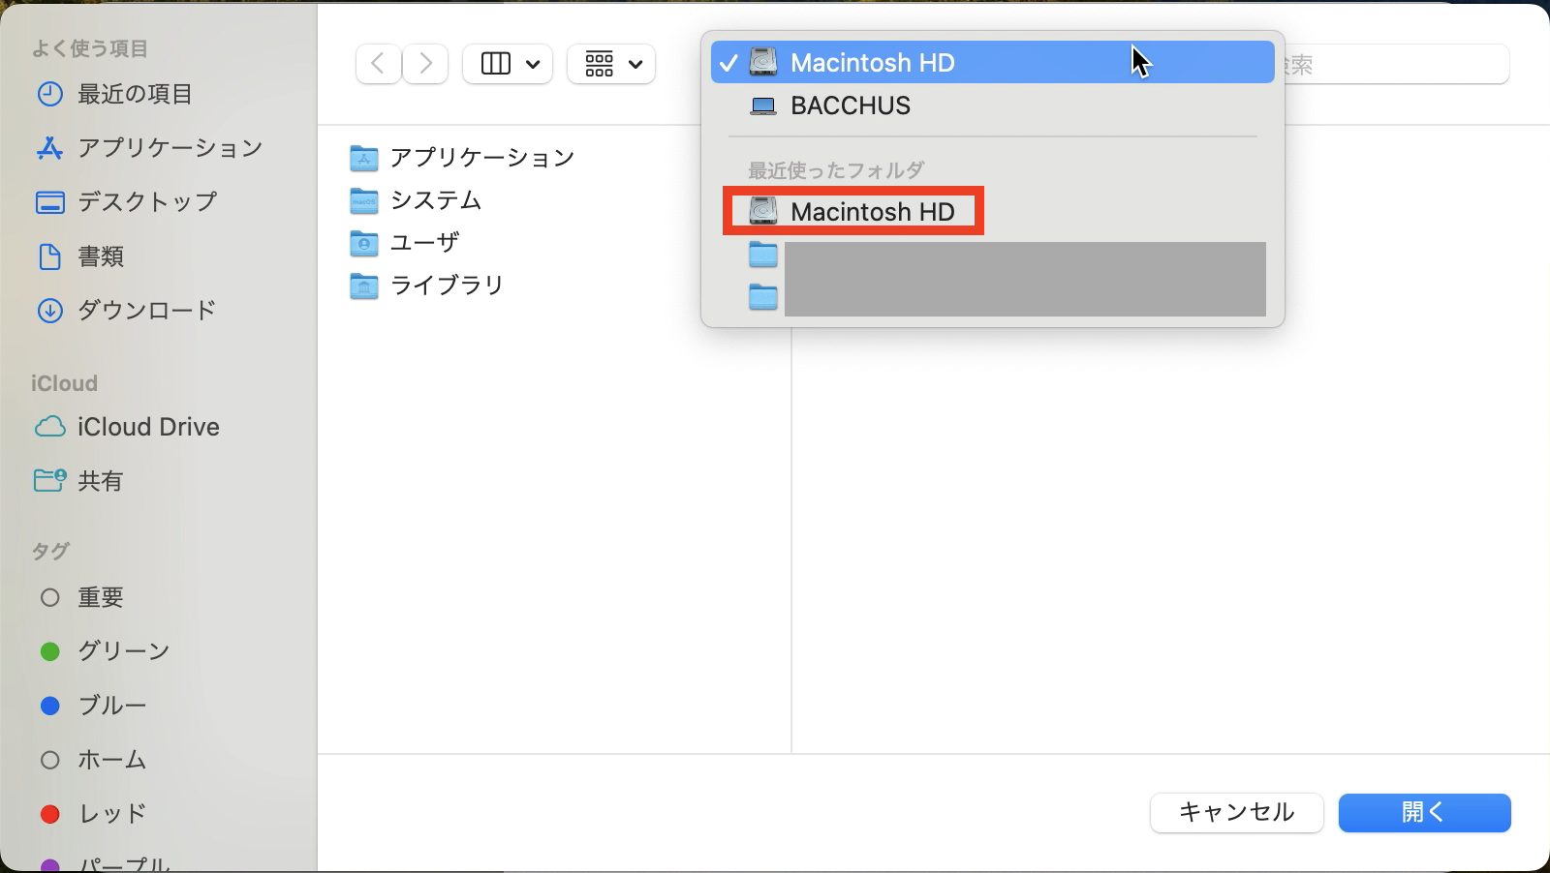Open the 最近の項目 clock icon
This screenshot has width=1550, height=873.
(49, 94)
